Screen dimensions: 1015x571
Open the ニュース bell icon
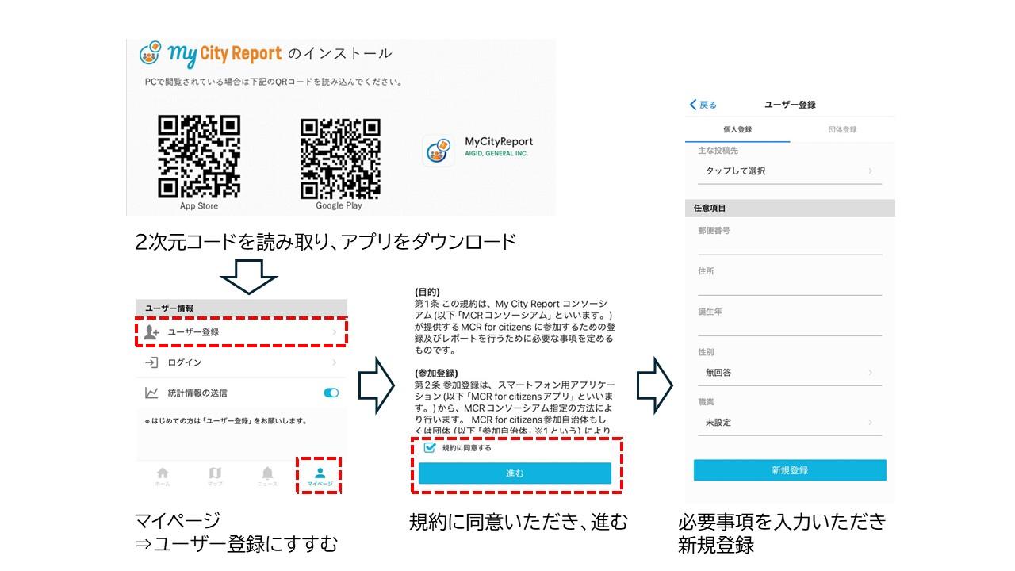click(x=267, y=473)
